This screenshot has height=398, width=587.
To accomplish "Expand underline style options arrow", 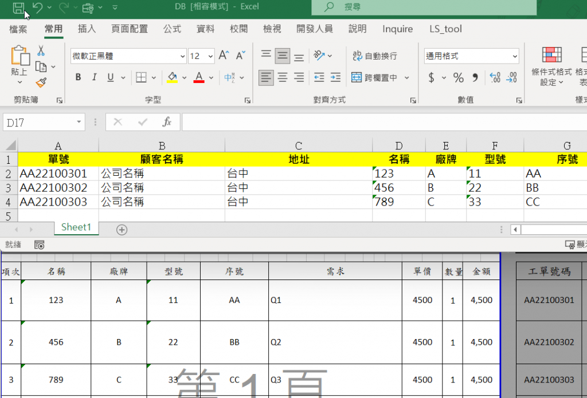I will click(x=123, y=78).
